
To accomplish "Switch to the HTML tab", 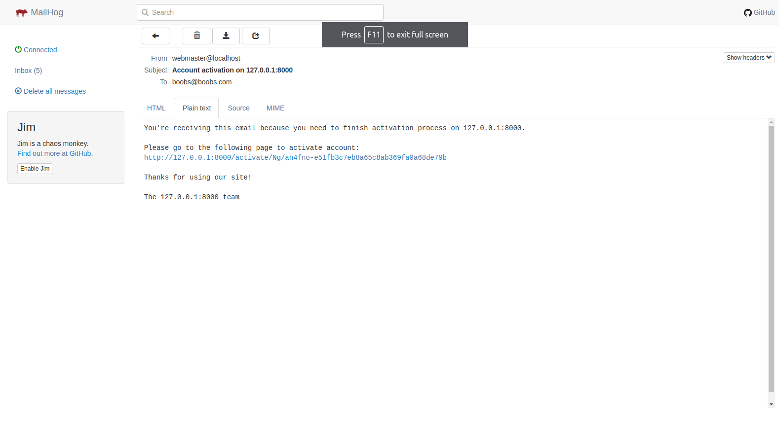I will point(156,108).
